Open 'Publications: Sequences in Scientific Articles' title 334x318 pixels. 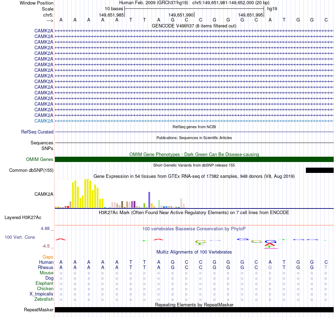[x=194, y=138]
